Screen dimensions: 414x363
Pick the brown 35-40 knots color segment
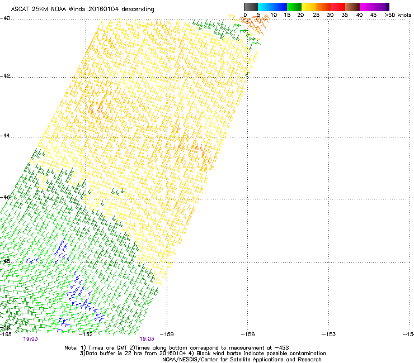point(352,7)
